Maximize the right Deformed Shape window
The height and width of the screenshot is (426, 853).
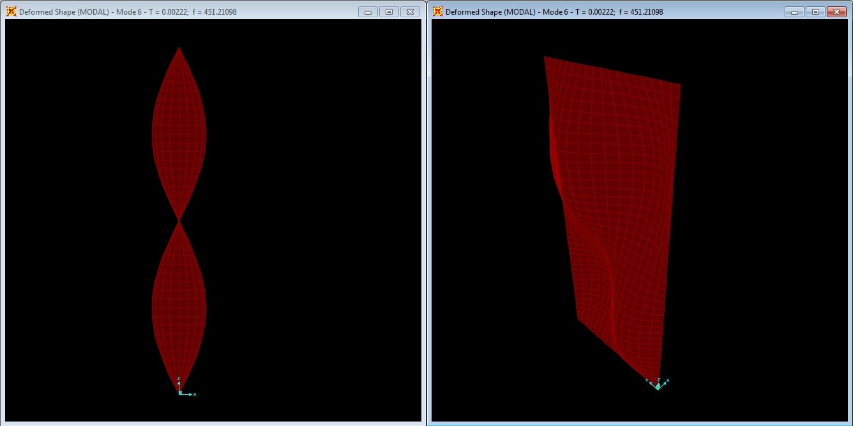pyautogui.click(x=815, y=11)
